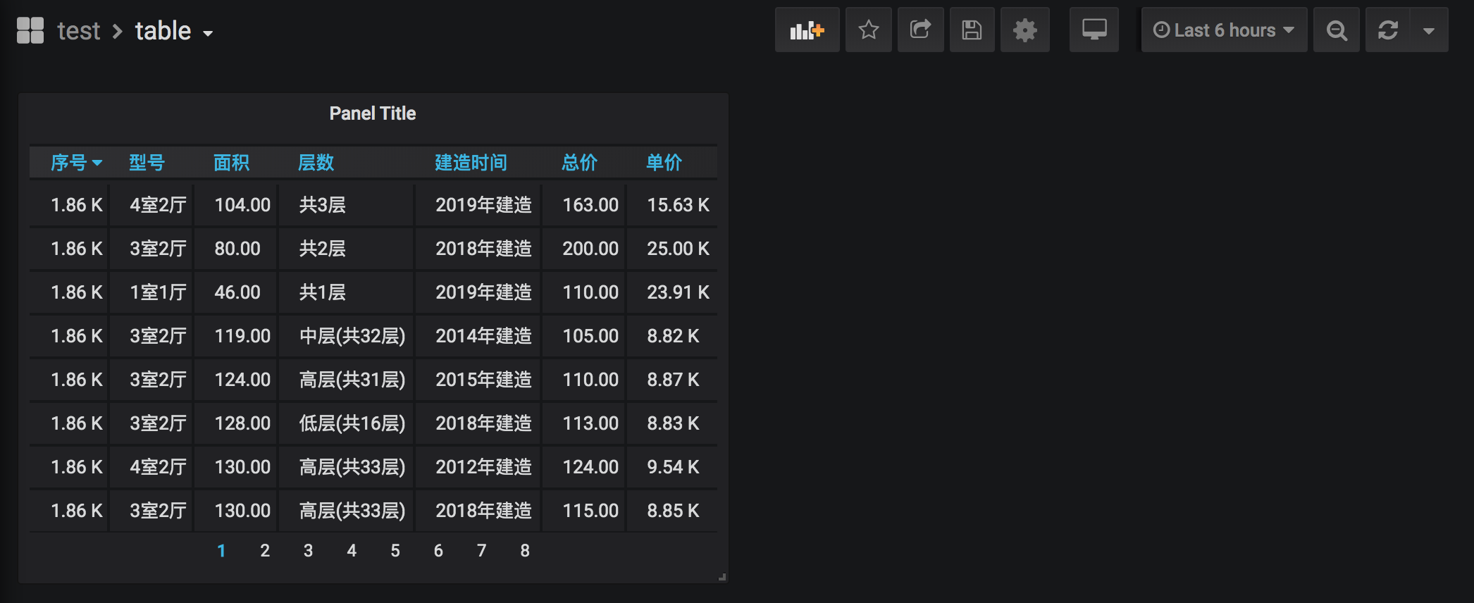Go to table page 4
The width and height of the screenshot is (1474, 603).
(x=352, y=551)
